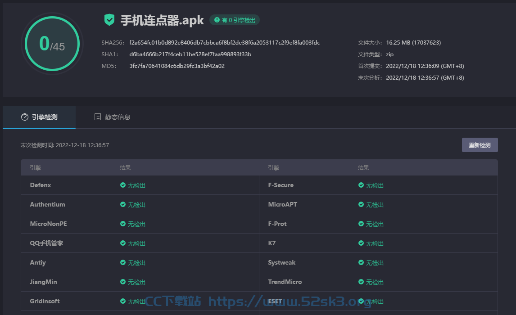
Task: Click the Authentium engine name
Action: [47, 204]
